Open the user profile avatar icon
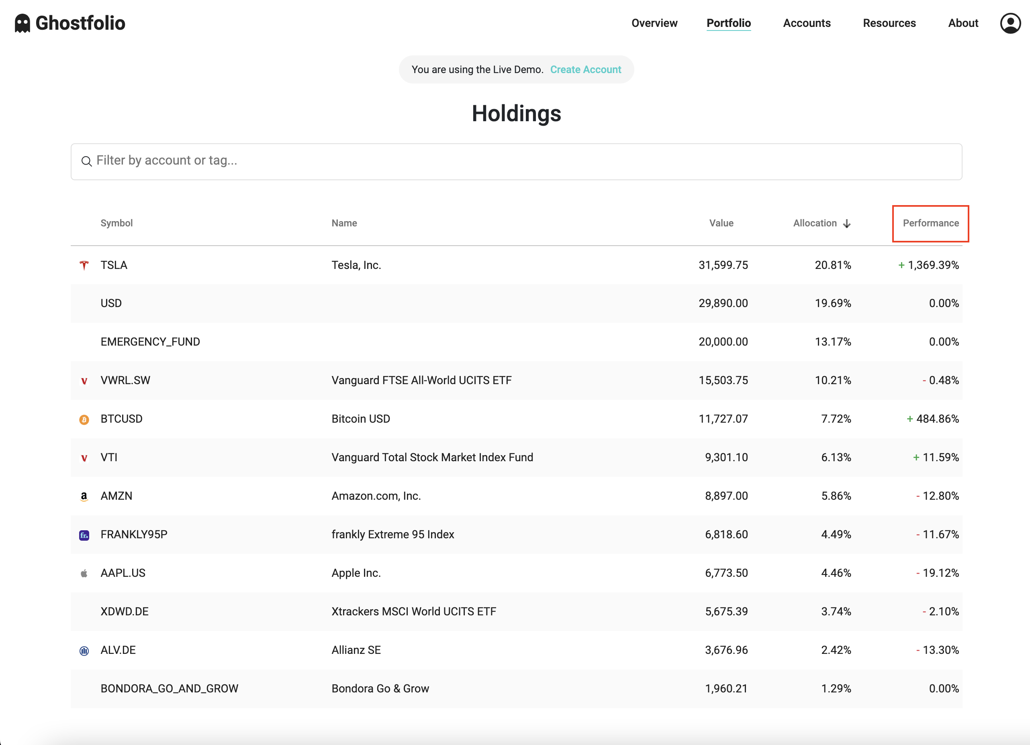Image resolution: width=1030 pixels, height=745 pixels. coord(1010,23)
